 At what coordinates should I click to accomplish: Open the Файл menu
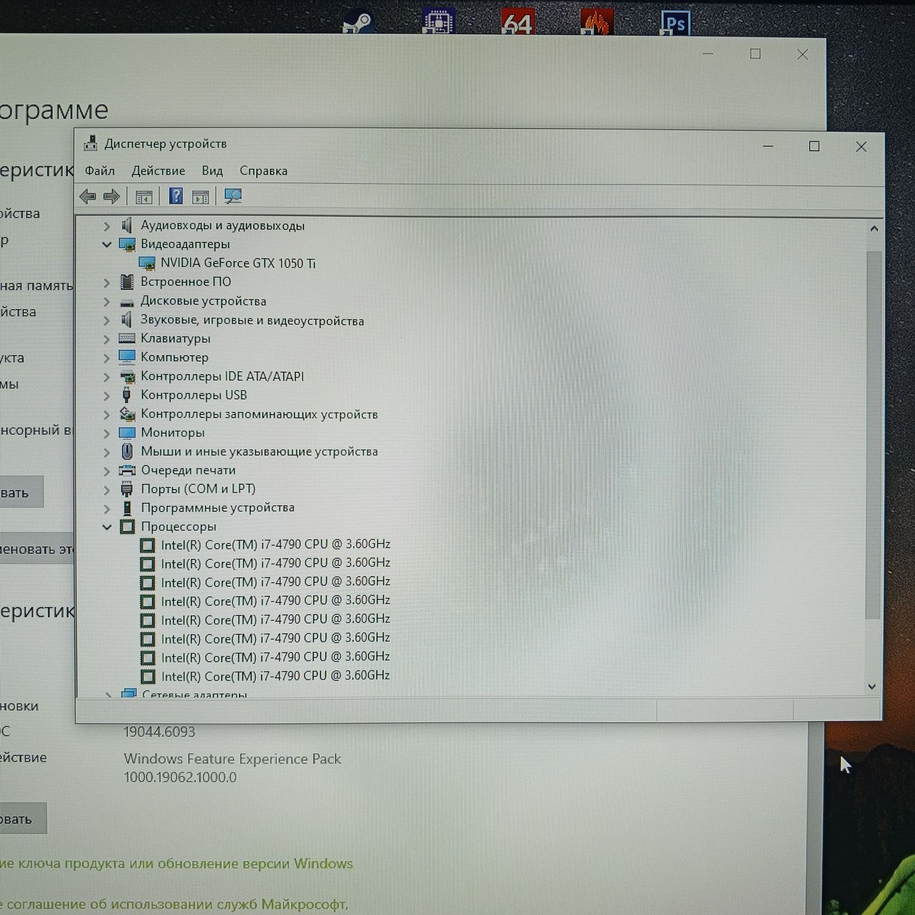click(x=99, y=171)
